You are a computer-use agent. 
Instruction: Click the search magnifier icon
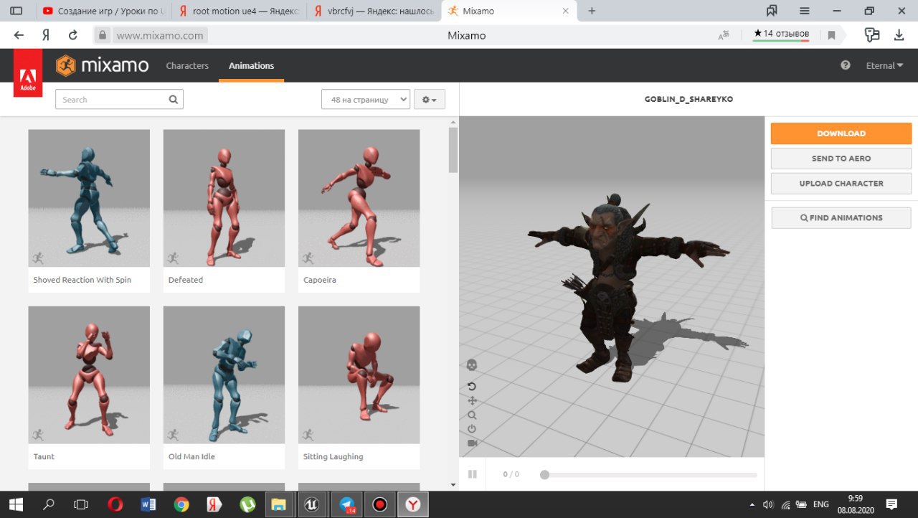[173, 100]
